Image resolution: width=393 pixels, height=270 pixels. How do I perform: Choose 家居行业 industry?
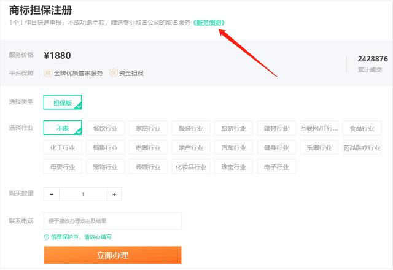[148, 128]
